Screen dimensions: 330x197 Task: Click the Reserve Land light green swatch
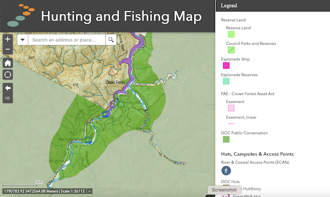231,35
